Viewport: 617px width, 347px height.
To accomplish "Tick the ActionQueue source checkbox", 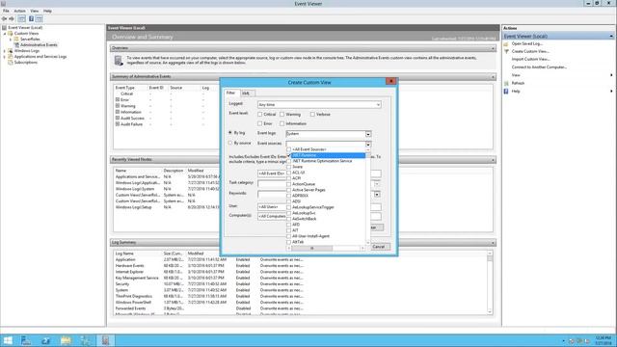I will 289,184.
